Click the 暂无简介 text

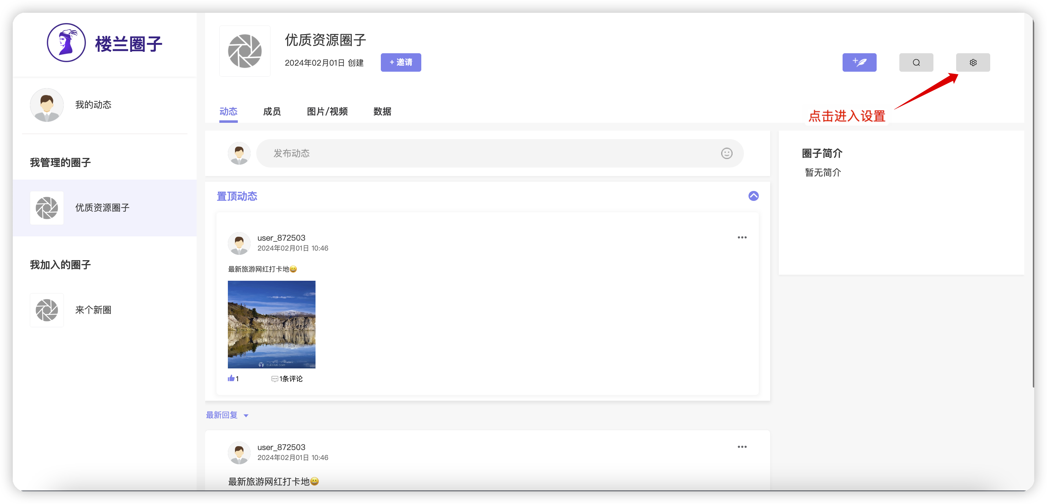pyautogui.click(x=823, y=173)
